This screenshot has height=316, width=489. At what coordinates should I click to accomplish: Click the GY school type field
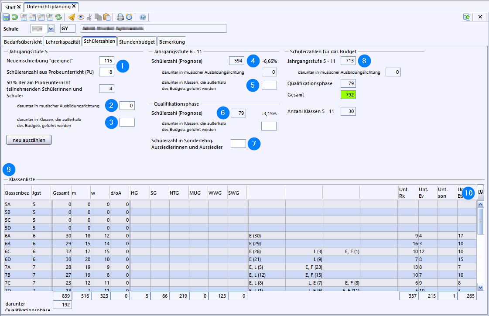coord(68,29)
